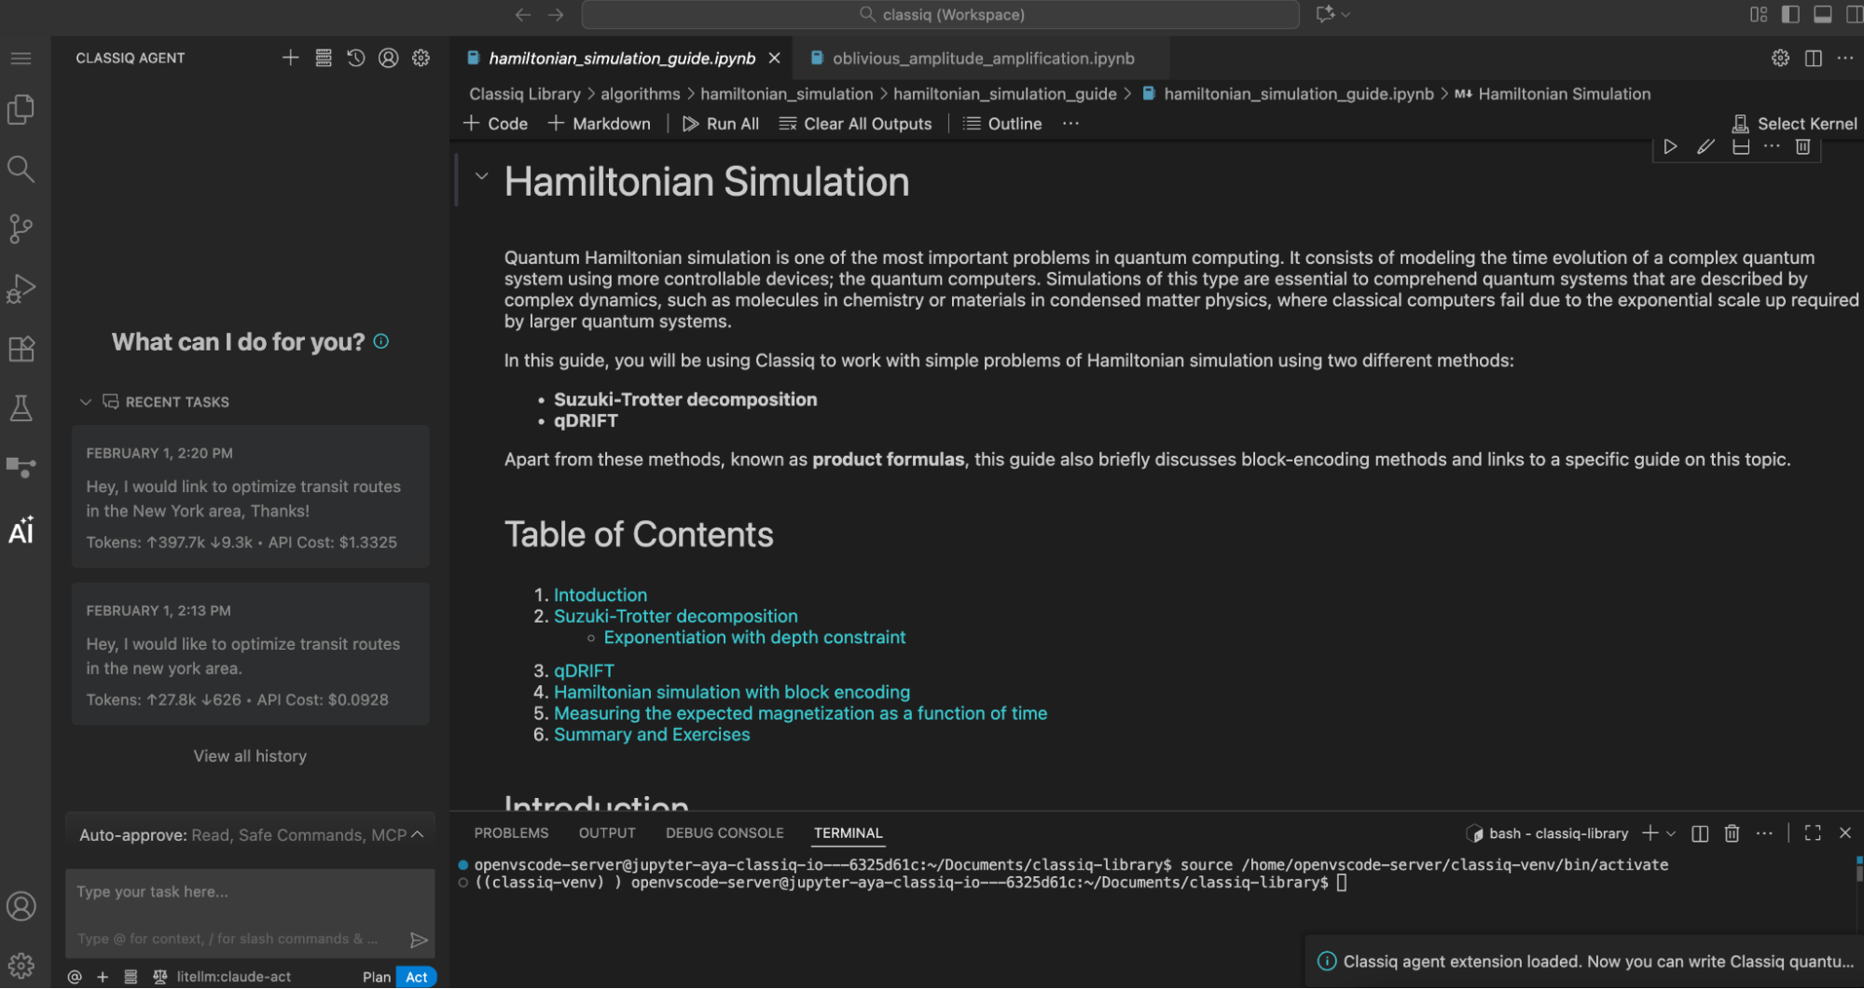Click Select Kernel

[1794, 123]
